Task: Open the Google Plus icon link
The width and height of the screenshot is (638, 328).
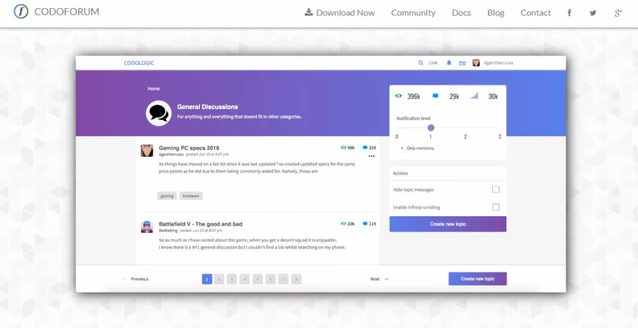Action: pyautogui.click(x=618, y=13)
